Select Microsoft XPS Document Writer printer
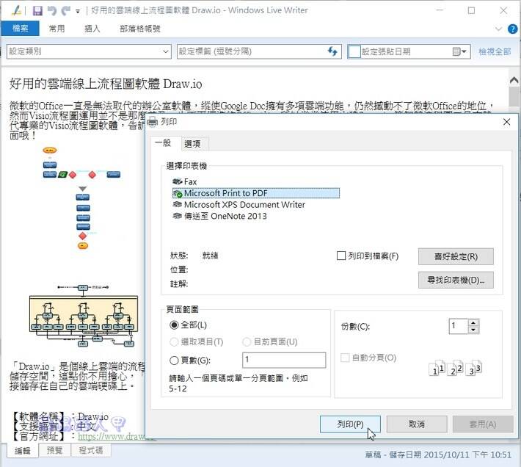521x467 pixels. 238,205
